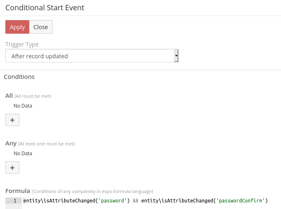
Task: Click the Trigger Type field label
Action: (x=22, y=44)
